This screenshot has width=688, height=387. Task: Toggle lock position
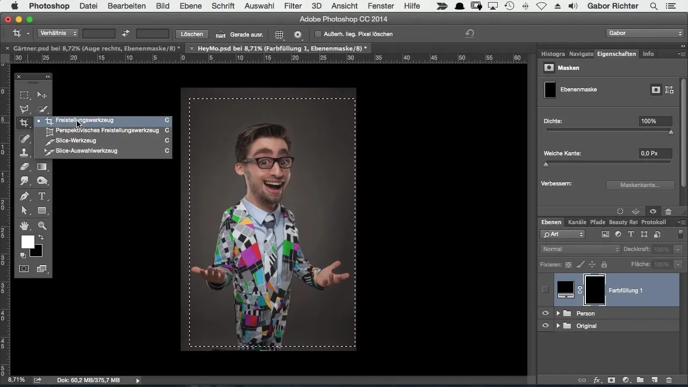coord(592,264)
